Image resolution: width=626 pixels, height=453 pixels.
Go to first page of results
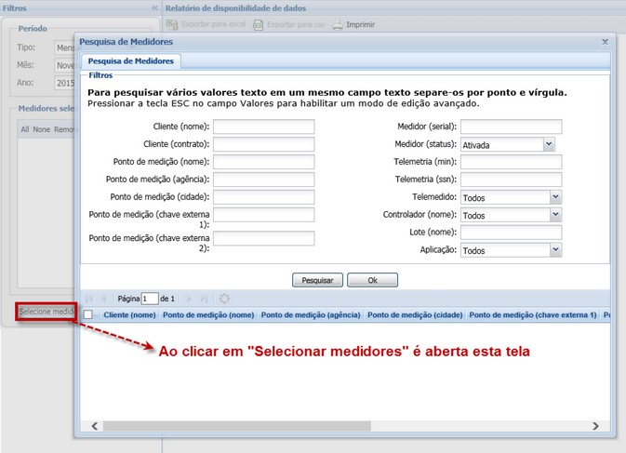pyautogui.click(x=89, y=299)
